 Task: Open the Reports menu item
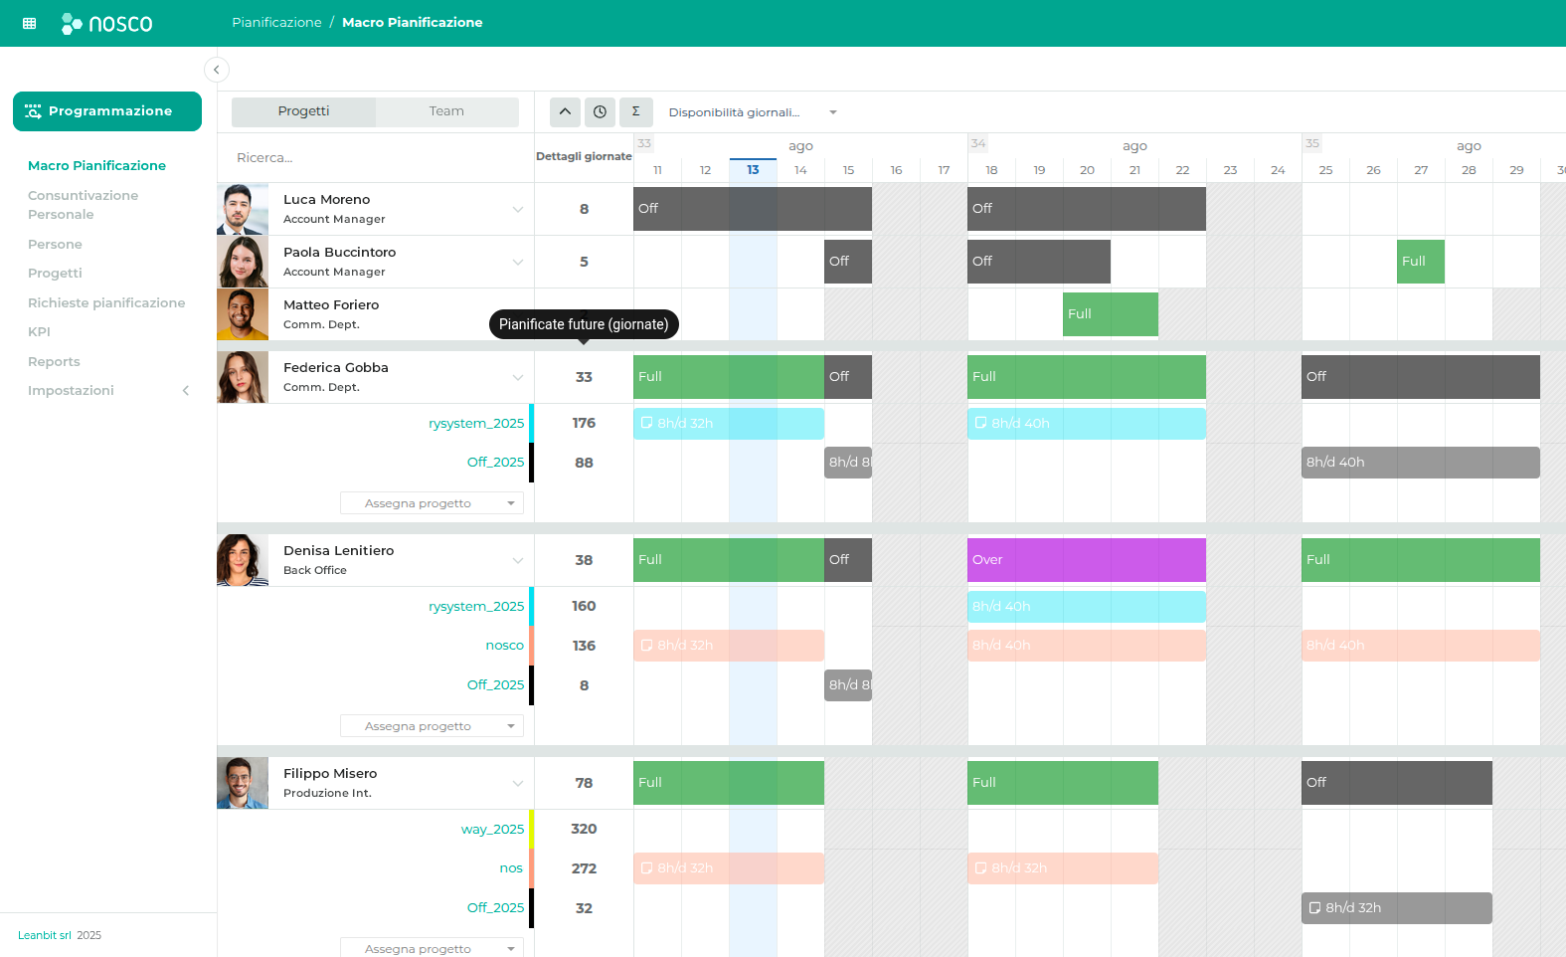[x=54, y=362]
